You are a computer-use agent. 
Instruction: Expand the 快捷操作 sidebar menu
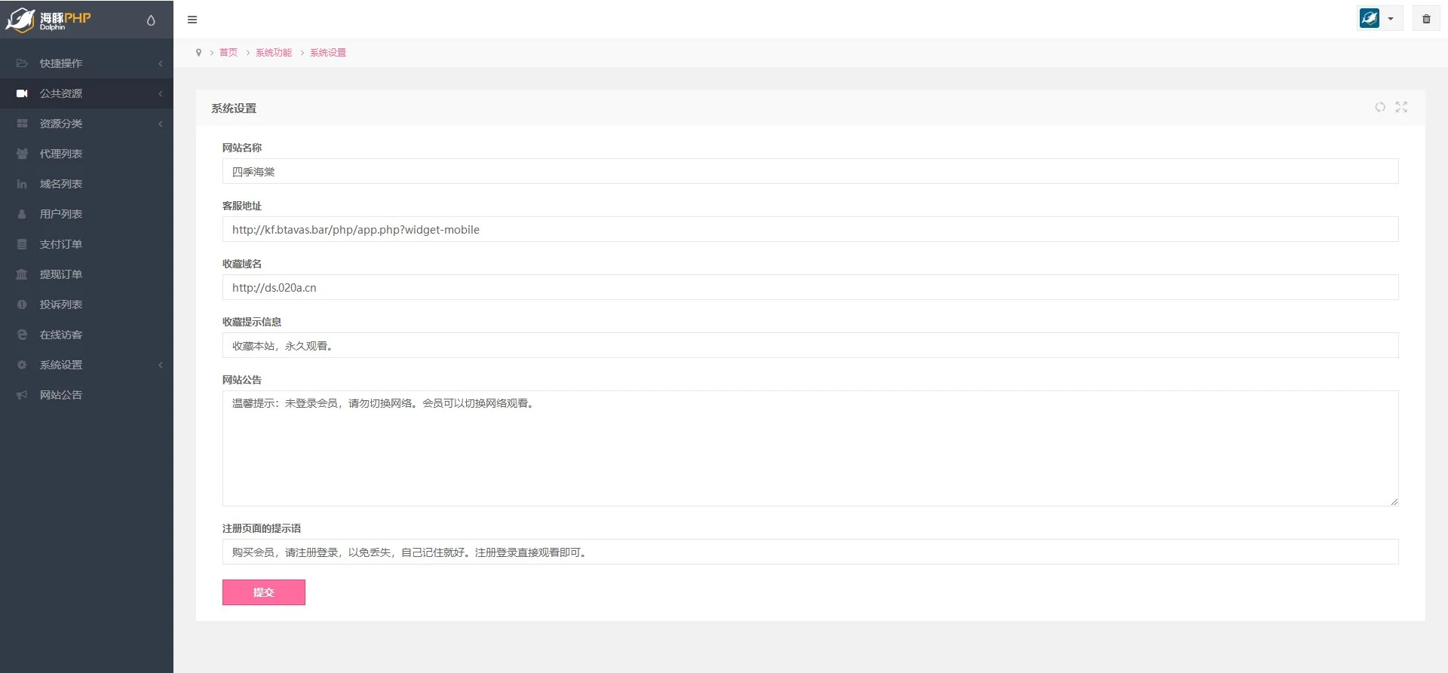[x=87, y=63]
